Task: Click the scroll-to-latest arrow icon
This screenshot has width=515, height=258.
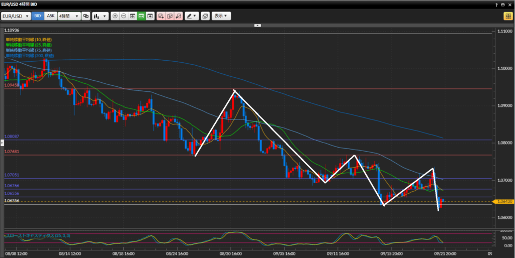Action: [x=149, y=16]
